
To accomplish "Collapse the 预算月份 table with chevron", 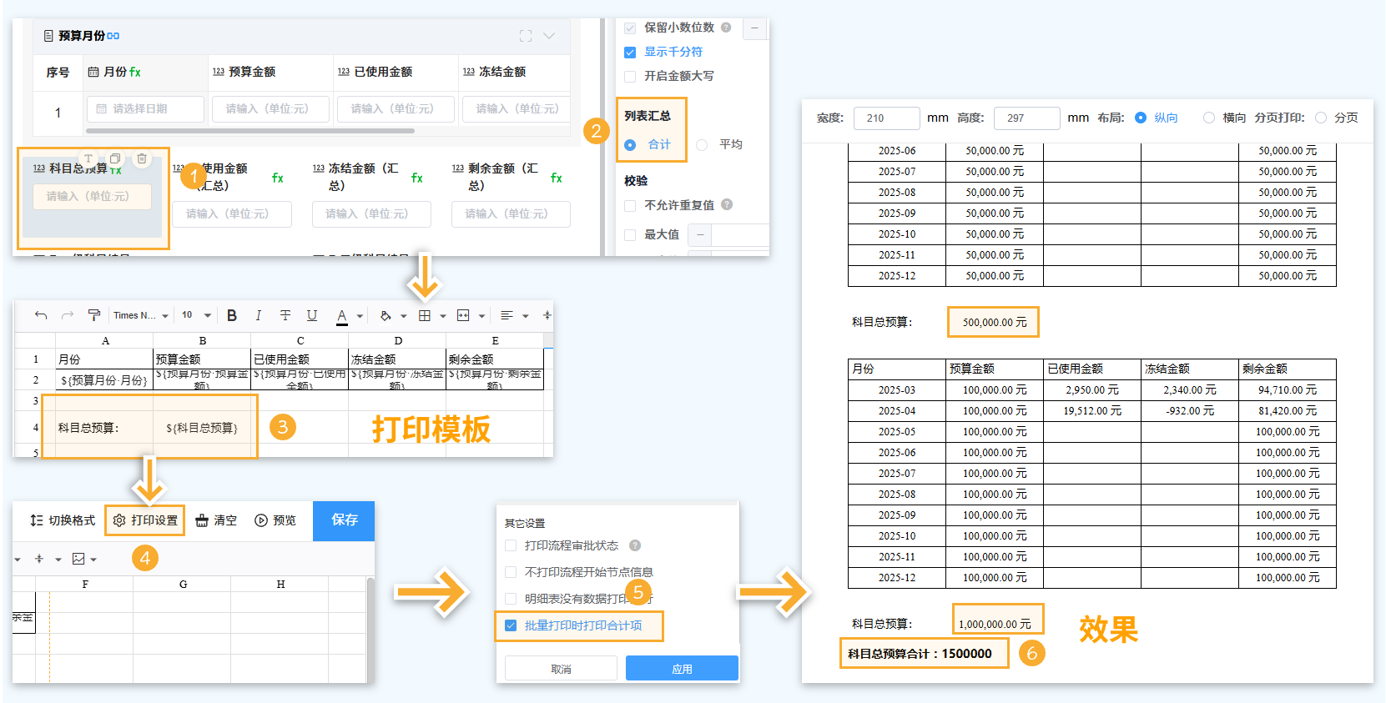I will click(549, 36).
